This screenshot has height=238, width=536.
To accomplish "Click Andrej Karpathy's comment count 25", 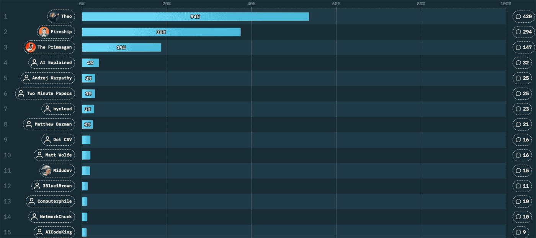I will click(526, 78).
